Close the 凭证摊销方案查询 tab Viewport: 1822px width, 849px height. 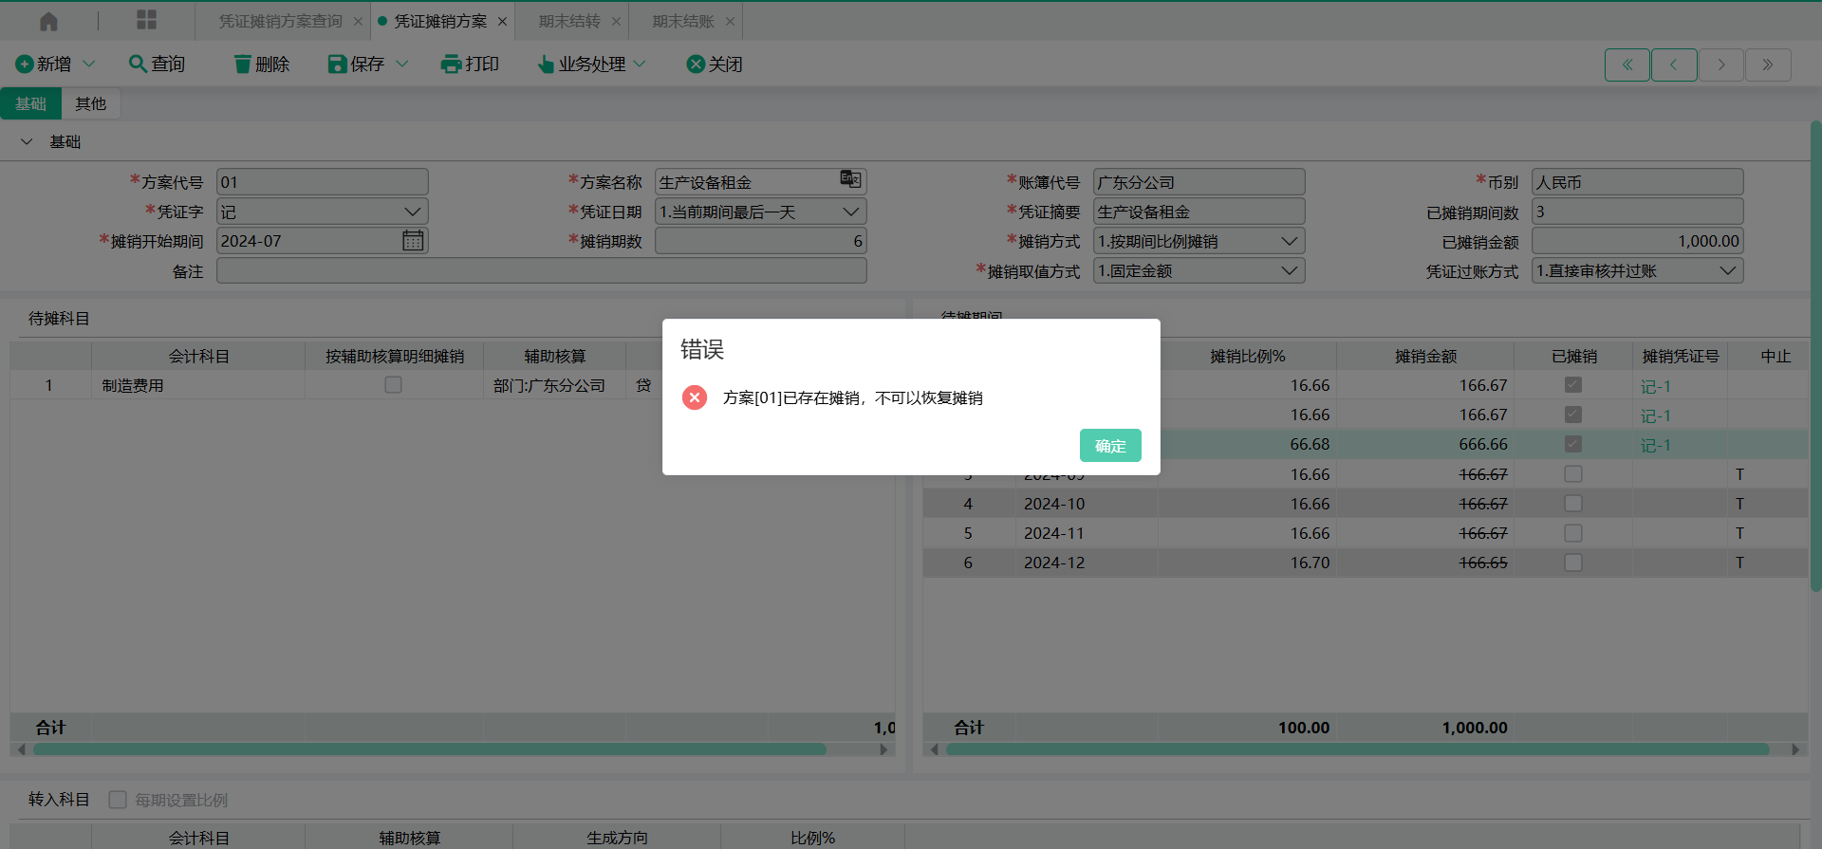coord(358,21)
